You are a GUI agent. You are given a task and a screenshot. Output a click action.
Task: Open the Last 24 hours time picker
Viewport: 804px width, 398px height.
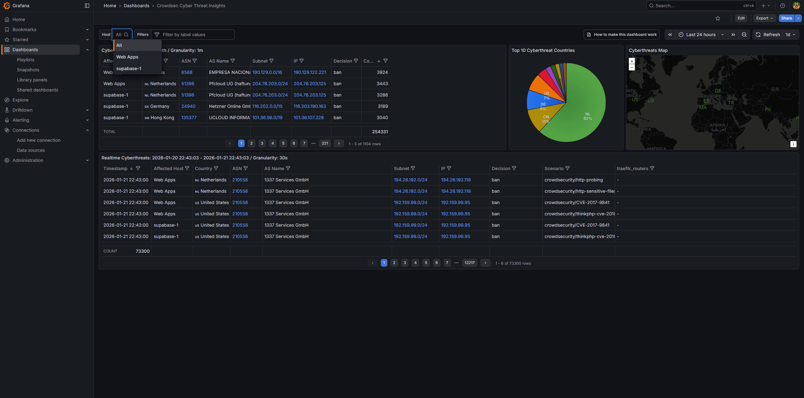(701, 35)
